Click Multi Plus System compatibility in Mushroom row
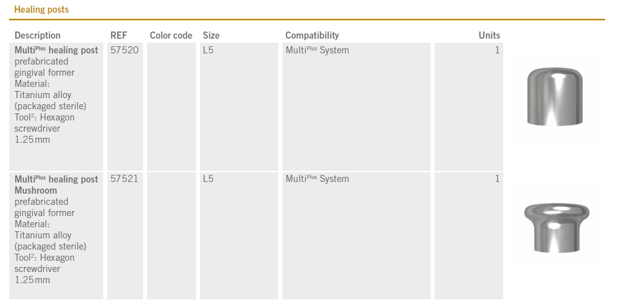 [317, 178]
